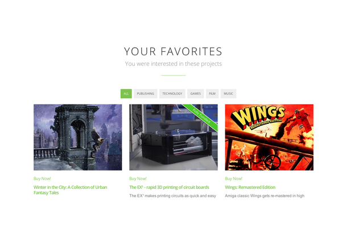Filter projects by PUBLISHING
Image resolution: width=350 pixels, height=241 pixels.
[x=146, y=94]
